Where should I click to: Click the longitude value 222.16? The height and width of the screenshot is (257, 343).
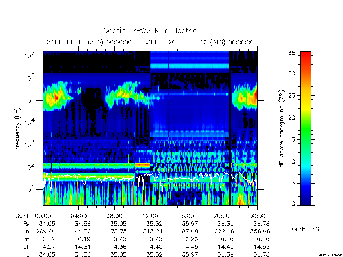click(224, 231)
